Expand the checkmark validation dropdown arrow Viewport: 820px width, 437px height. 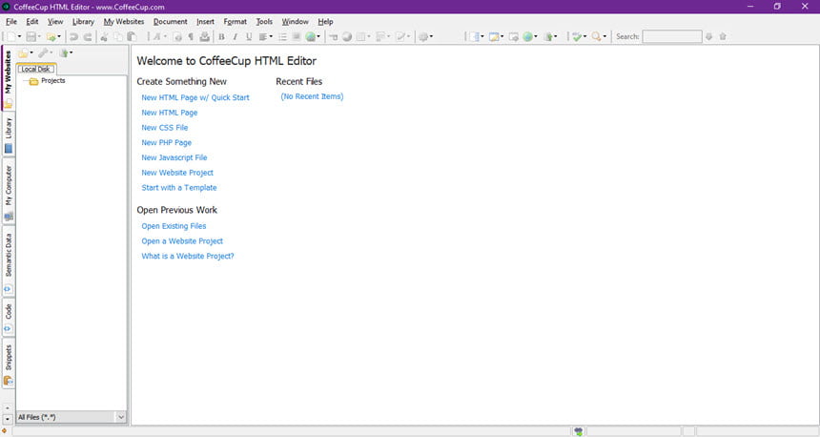(584, 36)
